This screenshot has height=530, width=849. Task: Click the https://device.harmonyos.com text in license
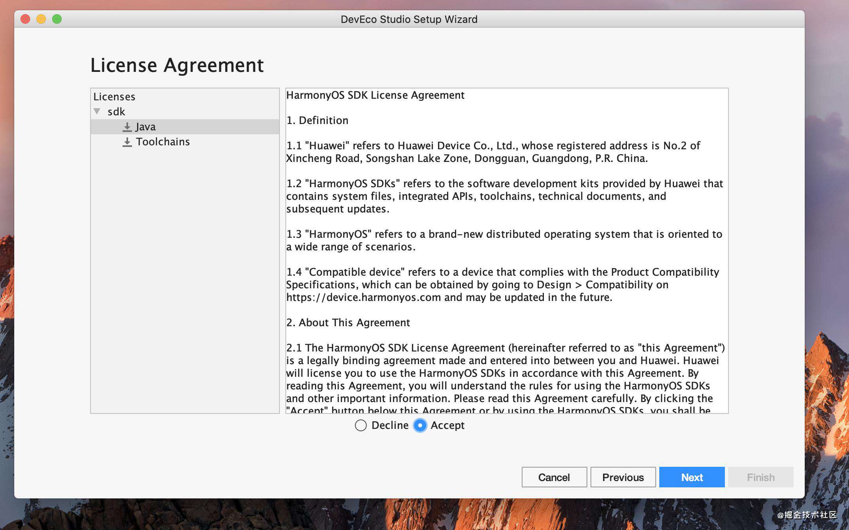(363, 297)
